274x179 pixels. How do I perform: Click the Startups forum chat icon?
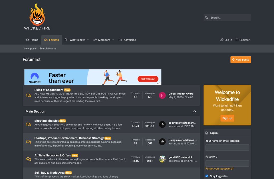pyautogui.click(x=29, y=142)
